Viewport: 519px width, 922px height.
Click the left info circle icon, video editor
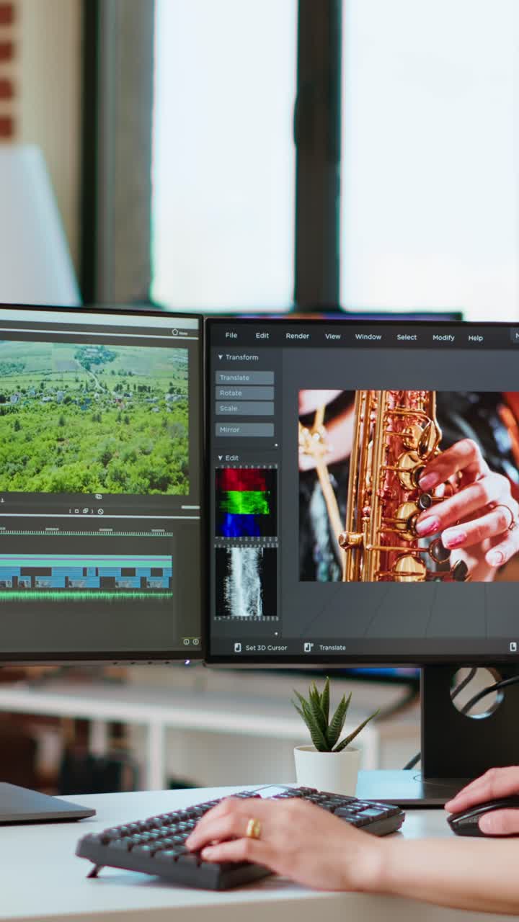(186, 642)
